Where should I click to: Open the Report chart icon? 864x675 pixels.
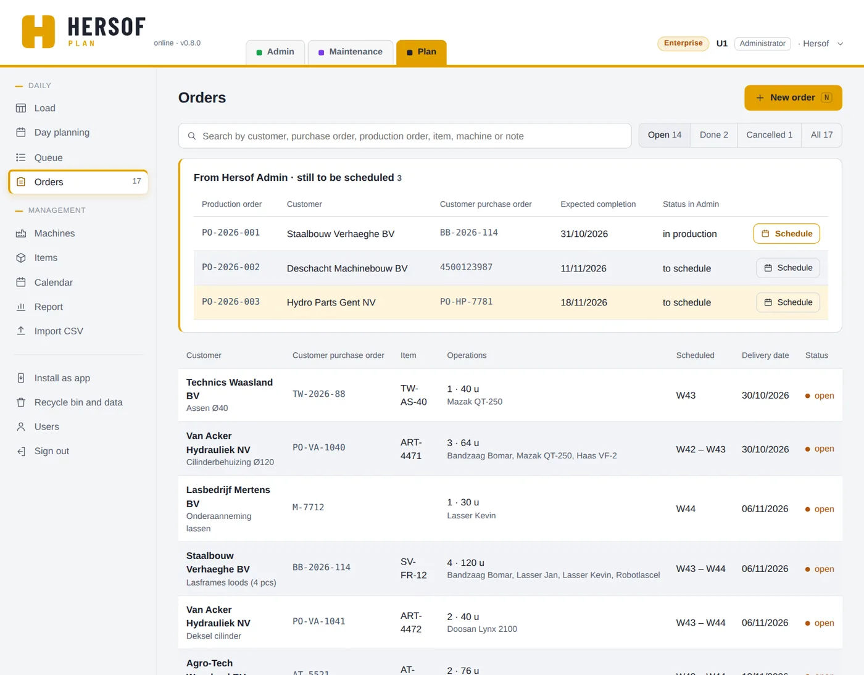[x=21, y=307]
